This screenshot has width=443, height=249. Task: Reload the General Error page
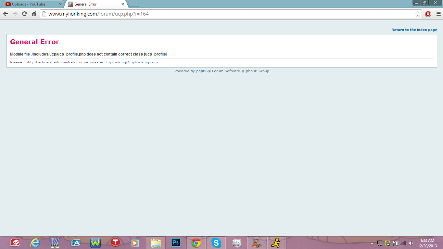(x=24, y=14)
